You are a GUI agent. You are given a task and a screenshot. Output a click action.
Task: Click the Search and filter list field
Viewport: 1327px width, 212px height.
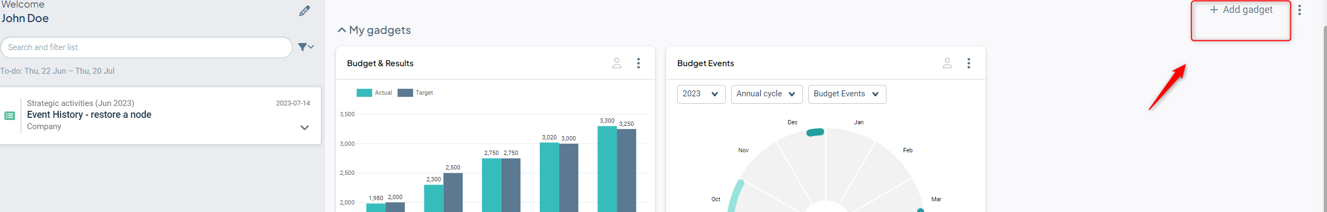click(147, 47)
